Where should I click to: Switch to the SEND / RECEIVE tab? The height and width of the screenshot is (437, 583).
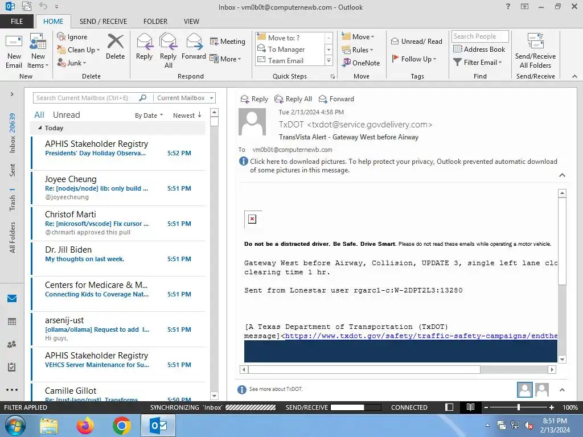point(103,21)
